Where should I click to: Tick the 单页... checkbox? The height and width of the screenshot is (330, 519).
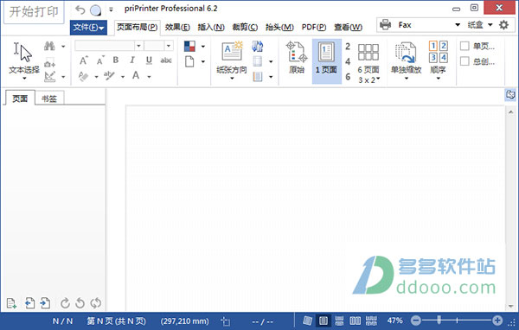point(465,46)
